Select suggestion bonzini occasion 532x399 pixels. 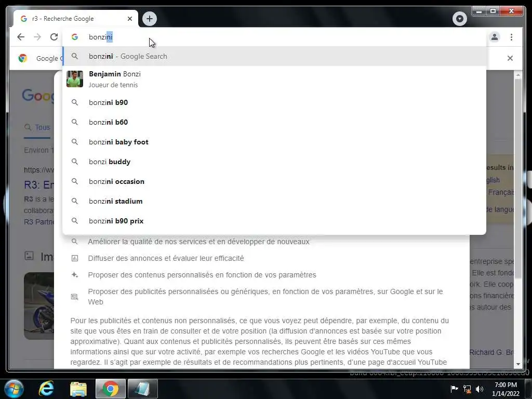point(274,181)
